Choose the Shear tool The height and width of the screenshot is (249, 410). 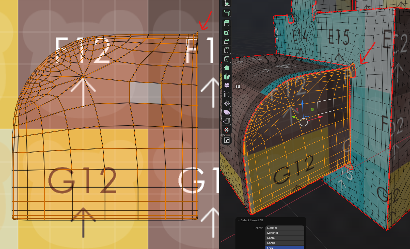click(227, 112)
